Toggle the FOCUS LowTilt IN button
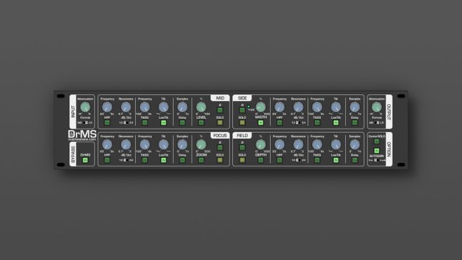 click(x=164, y=160)
